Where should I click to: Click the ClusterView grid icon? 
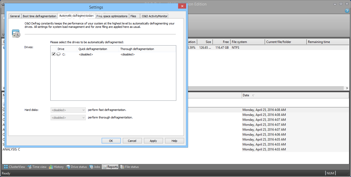click(6, 167)
